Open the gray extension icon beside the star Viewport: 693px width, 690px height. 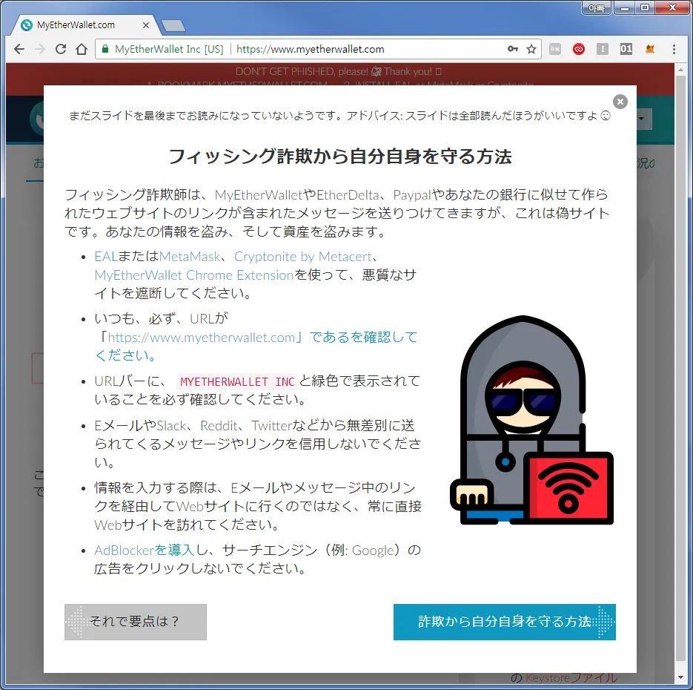pos(555,49)
